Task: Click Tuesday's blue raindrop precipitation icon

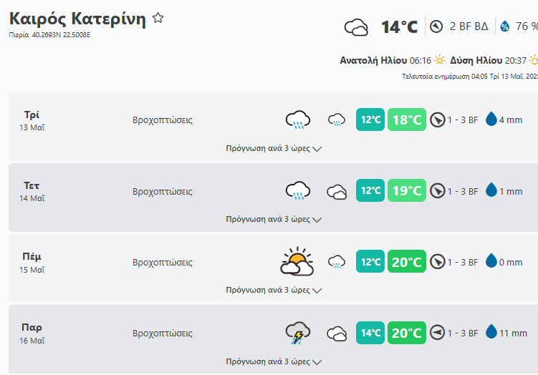Action: [x=491, y=120]
